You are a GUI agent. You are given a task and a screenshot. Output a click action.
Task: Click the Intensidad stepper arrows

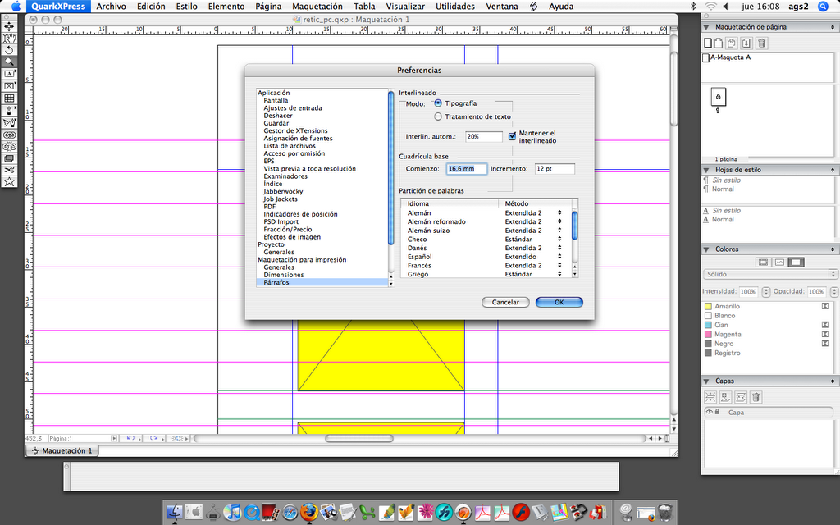click(x=766, y=292)
